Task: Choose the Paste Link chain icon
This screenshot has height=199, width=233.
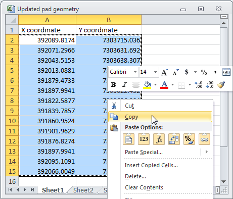Action: (204, 139)
